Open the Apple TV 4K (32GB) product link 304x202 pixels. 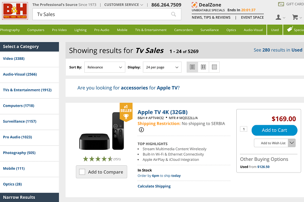(x=163, y=112)
